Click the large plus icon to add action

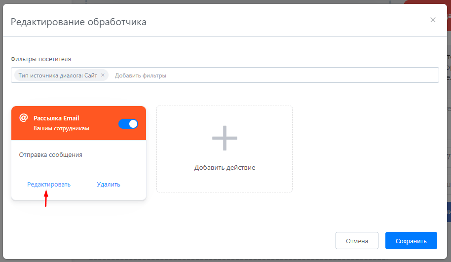coord(225,138)
